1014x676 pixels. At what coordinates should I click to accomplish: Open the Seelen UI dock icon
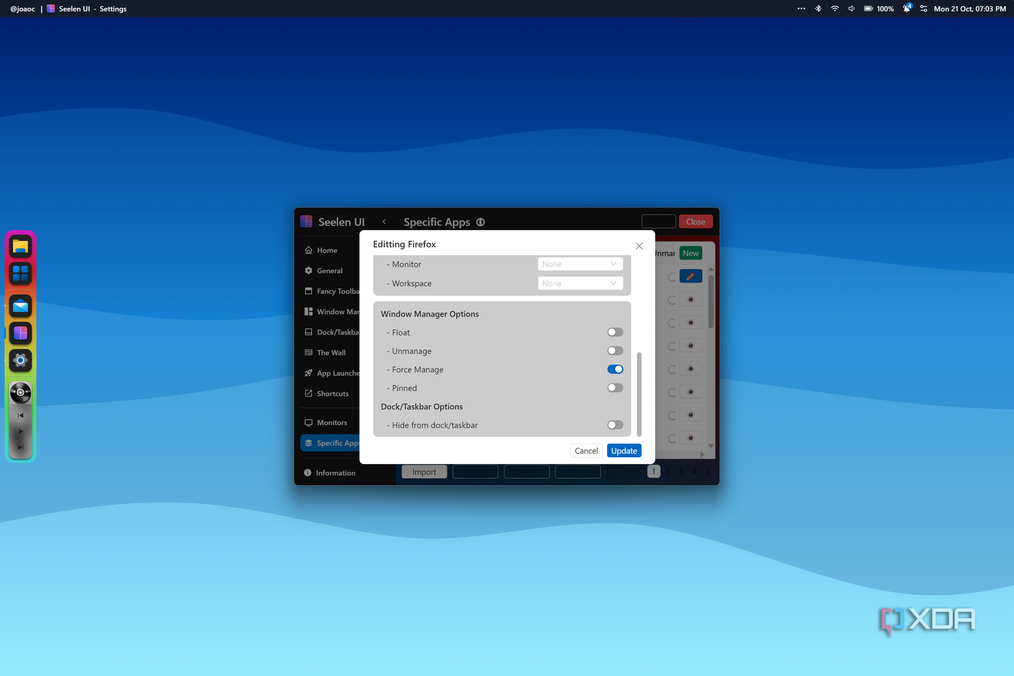coord(20,333)
